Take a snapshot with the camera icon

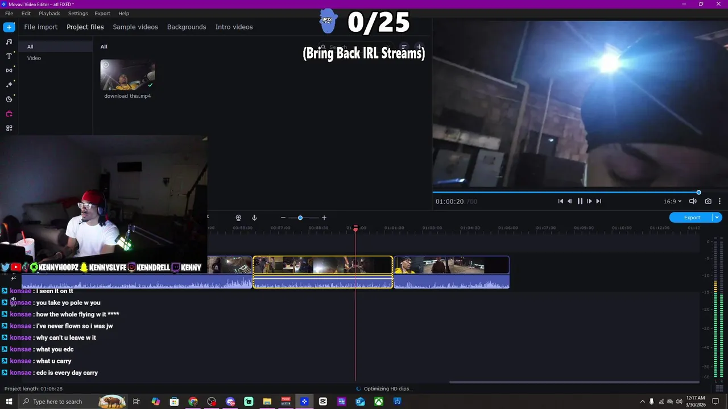(x=708, y=201)
